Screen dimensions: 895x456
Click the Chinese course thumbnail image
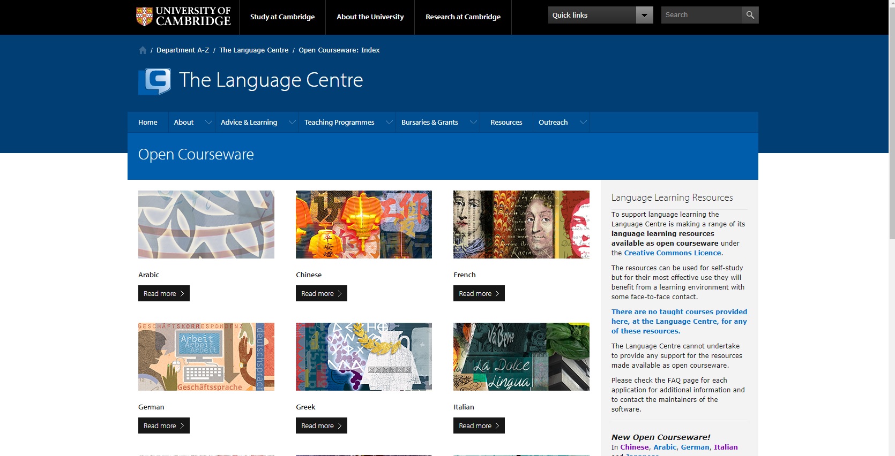pyautogui.click(x=364, y=225)
